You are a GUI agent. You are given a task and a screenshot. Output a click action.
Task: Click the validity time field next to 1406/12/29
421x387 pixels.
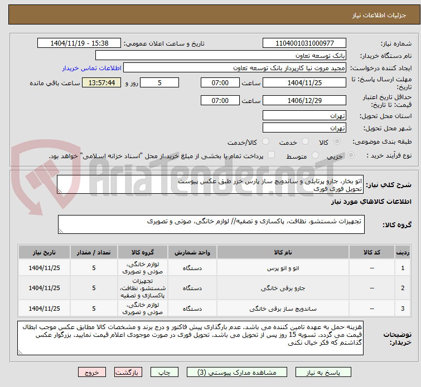pos(220,101)
